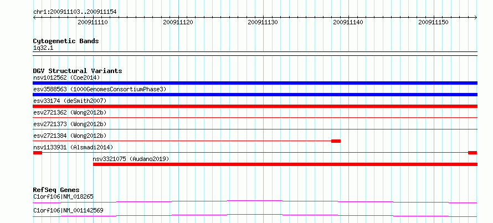Click the magenta line for C1orf106|NM_001142569
Image resolution: width=493 pixels, height=223 pixels.
coord(255,215)
